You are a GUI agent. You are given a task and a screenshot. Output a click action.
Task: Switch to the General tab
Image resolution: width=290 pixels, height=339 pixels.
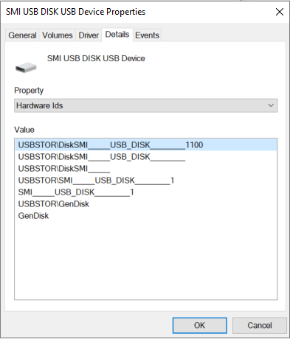tap(22, 35)
